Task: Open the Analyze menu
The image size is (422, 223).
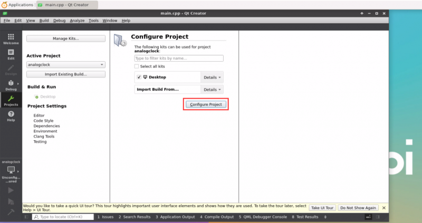Action: click(x=77, y=21)
